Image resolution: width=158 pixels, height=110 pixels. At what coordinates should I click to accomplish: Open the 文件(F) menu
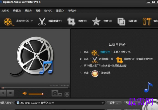pos(5,11)
